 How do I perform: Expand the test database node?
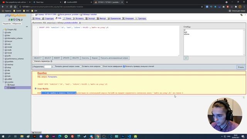[4, 73]
